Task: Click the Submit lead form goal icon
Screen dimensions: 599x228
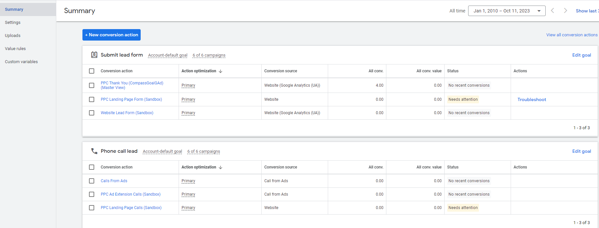Action: click(94, 55)
